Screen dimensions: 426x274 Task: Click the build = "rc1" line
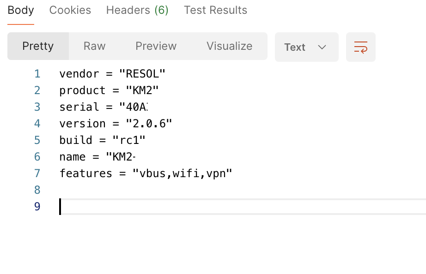(x=103, y=140)
